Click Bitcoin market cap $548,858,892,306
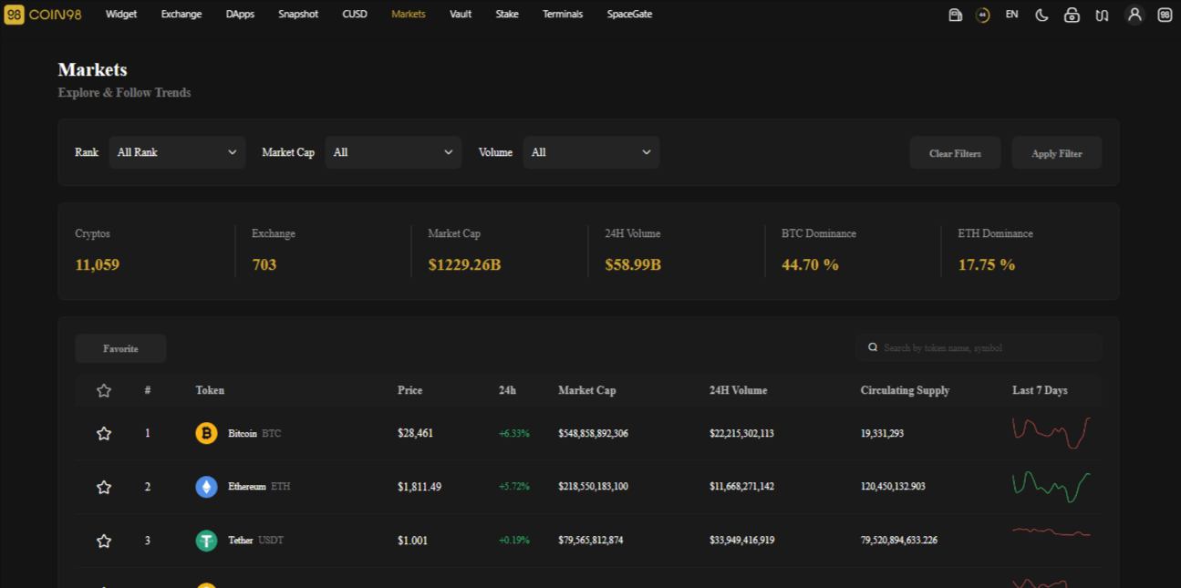The width and height of the screenshot is (1181, 588). [x=593, y=434]
